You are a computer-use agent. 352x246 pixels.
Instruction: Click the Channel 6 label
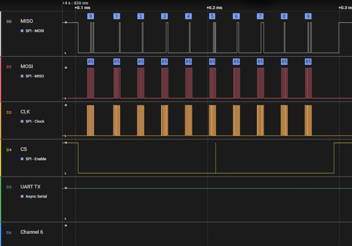(x=32, y=232)
